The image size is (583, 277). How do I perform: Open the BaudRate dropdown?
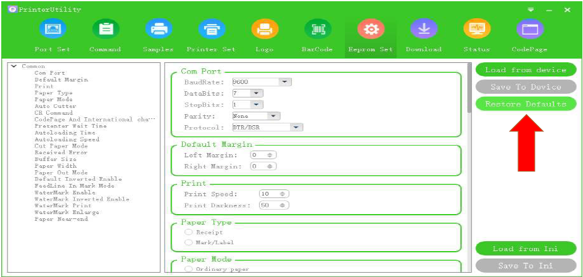click(284, 81)
